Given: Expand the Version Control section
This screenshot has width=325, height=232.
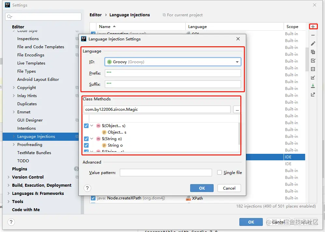Looking at the screenshot, I should [8, 177].
